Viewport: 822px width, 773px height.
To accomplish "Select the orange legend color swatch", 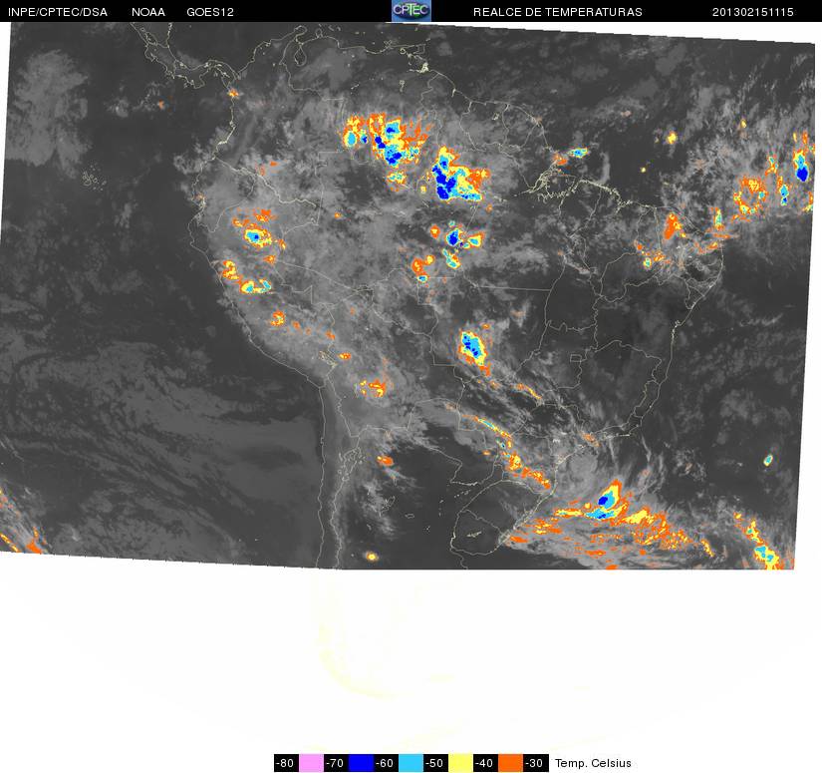I will (510, 763).
